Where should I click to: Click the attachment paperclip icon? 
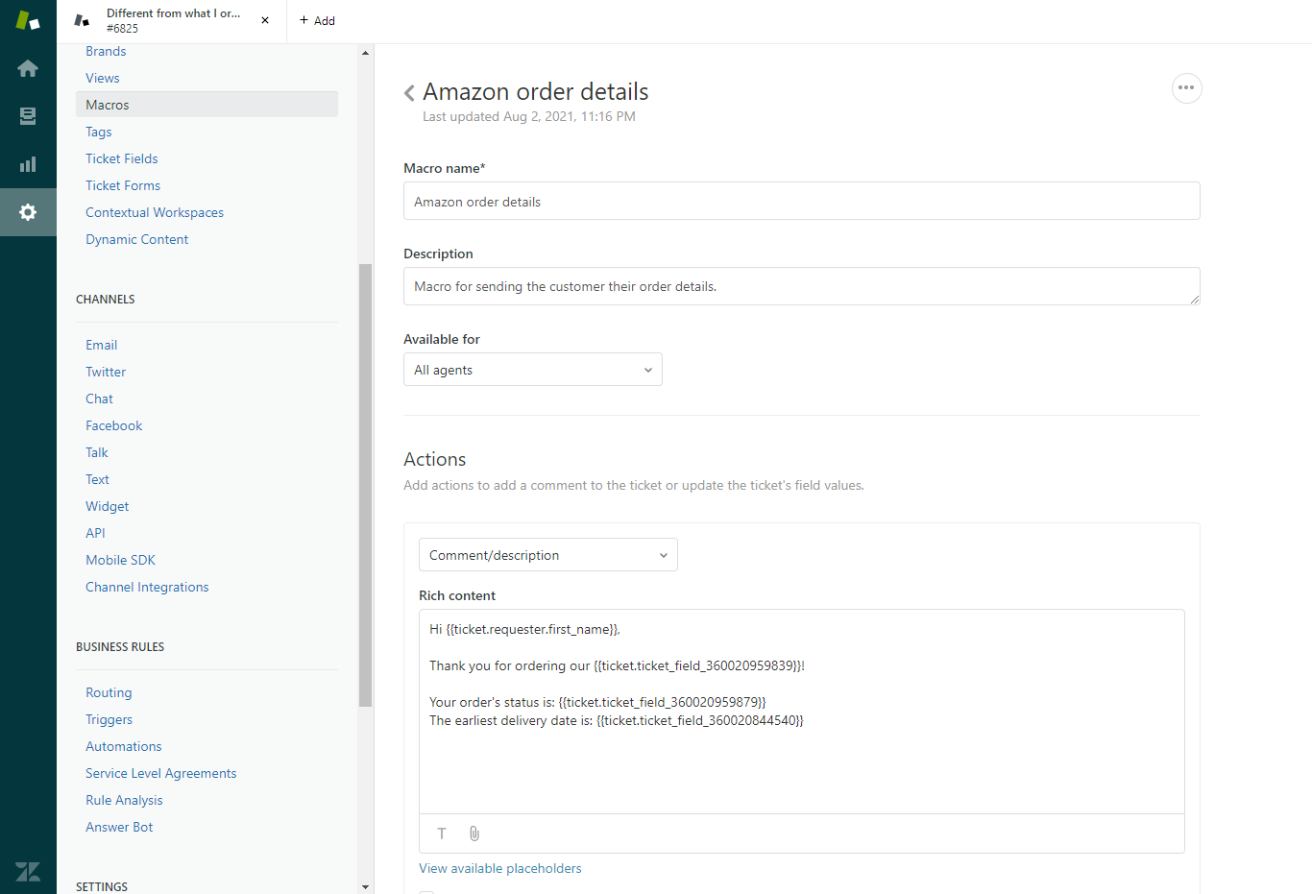(474, 834)
